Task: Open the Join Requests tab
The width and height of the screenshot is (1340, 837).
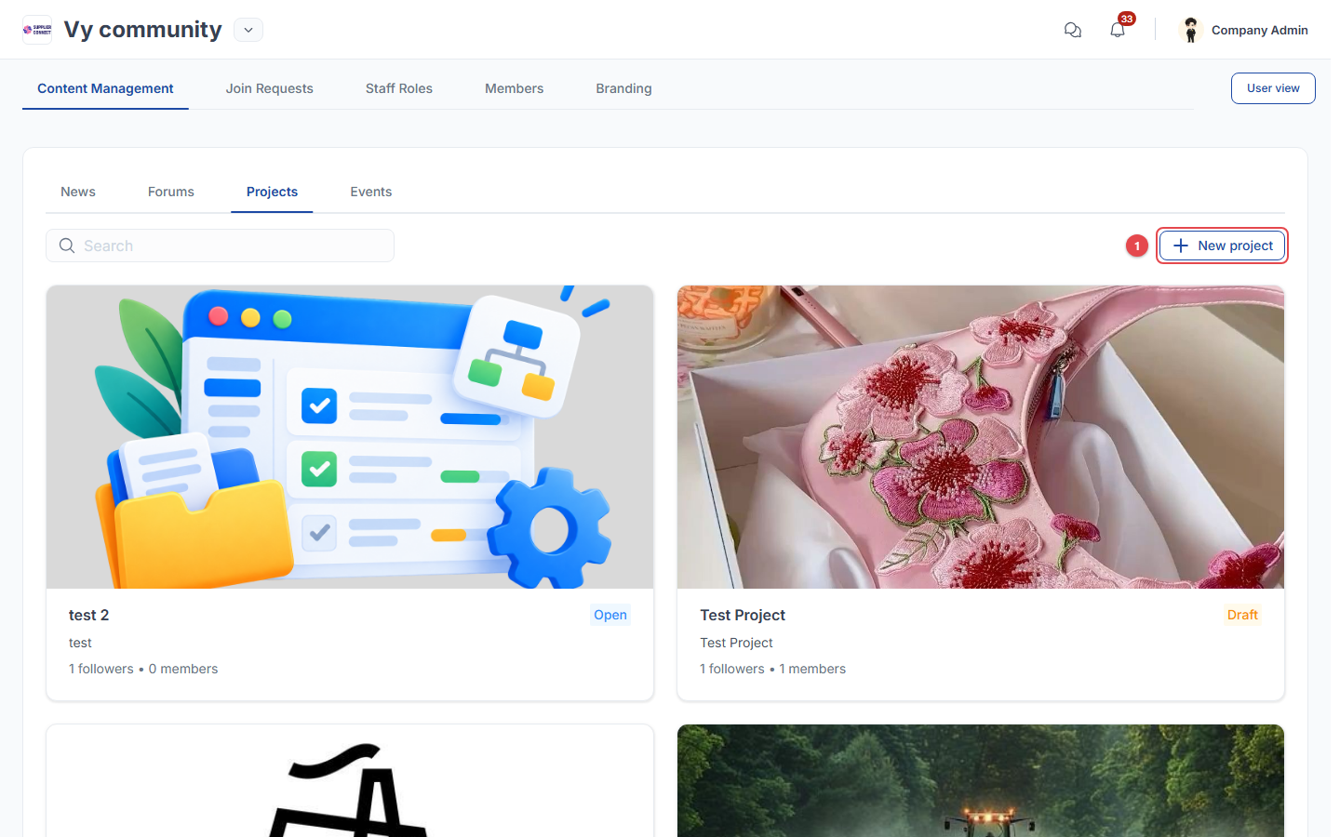Action: [270, 88]
